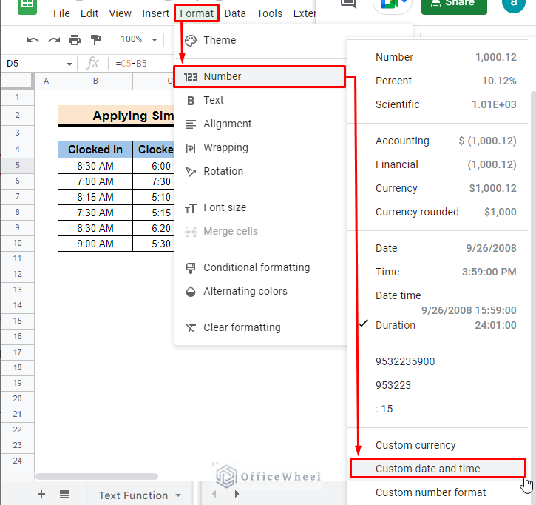Open the View menu

120,13
